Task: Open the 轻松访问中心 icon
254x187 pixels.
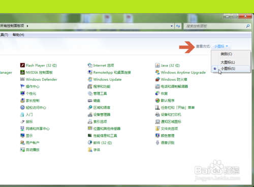Action: click(x=22, y=107)
